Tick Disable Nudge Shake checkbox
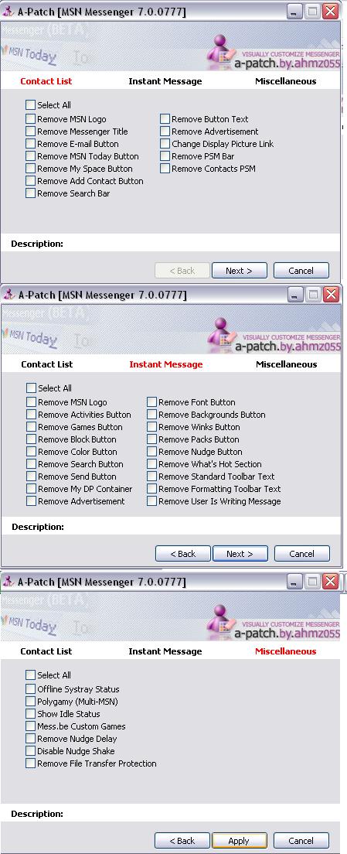The height and width of the screenshot is (854, 347). click(x=30, y=751)
